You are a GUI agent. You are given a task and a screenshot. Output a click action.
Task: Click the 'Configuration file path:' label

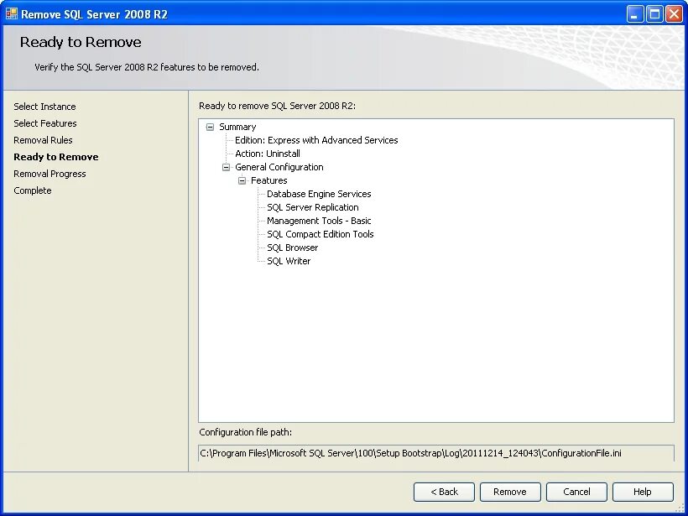pos(245,432)
